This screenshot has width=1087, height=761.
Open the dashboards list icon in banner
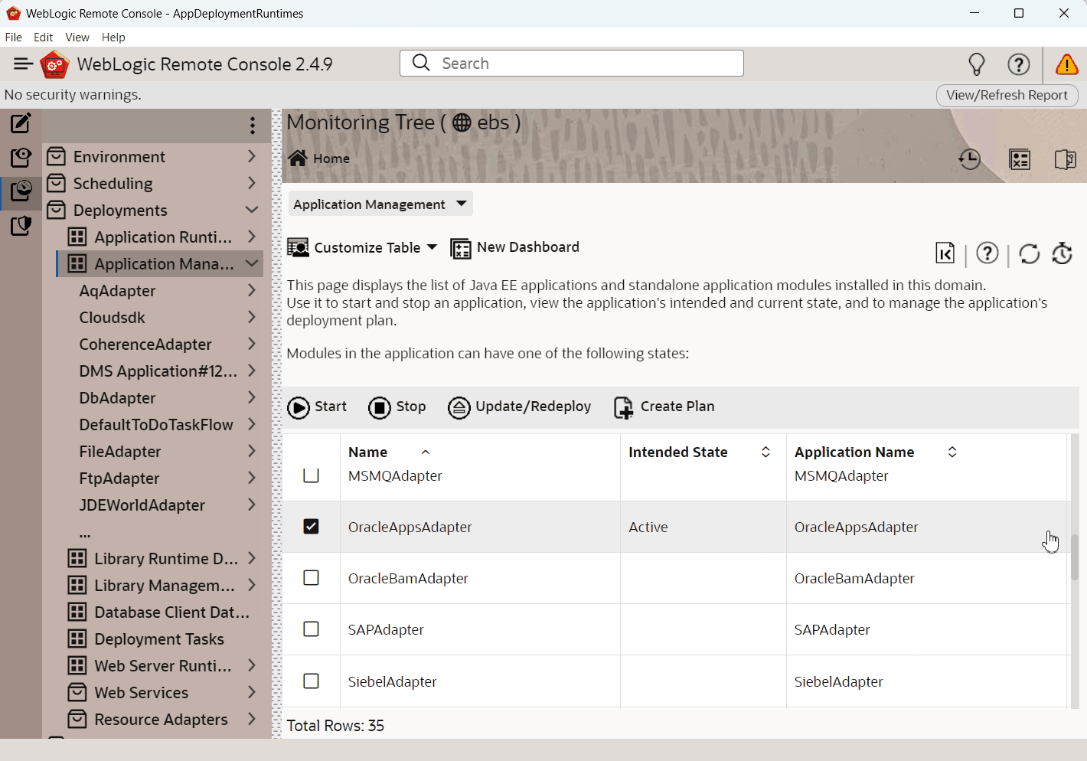(1020, 159)
